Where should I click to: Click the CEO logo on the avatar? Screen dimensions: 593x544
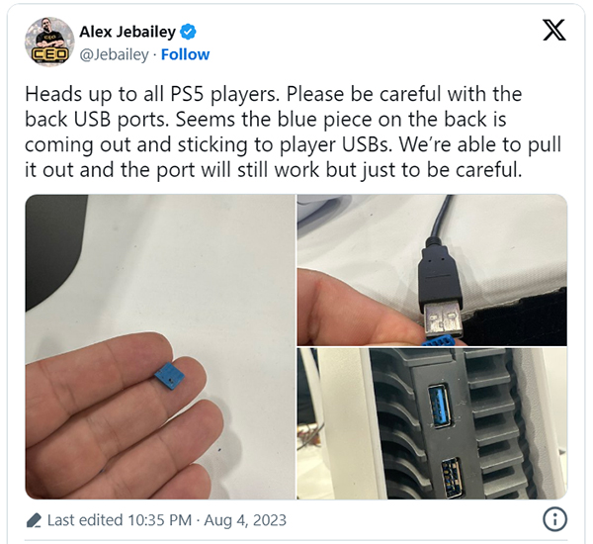pyautogui.click(x=49, y=54)
